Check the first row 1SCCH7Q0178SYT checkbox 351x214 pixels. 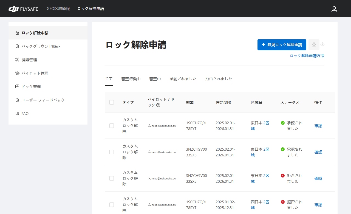(112, 126)
